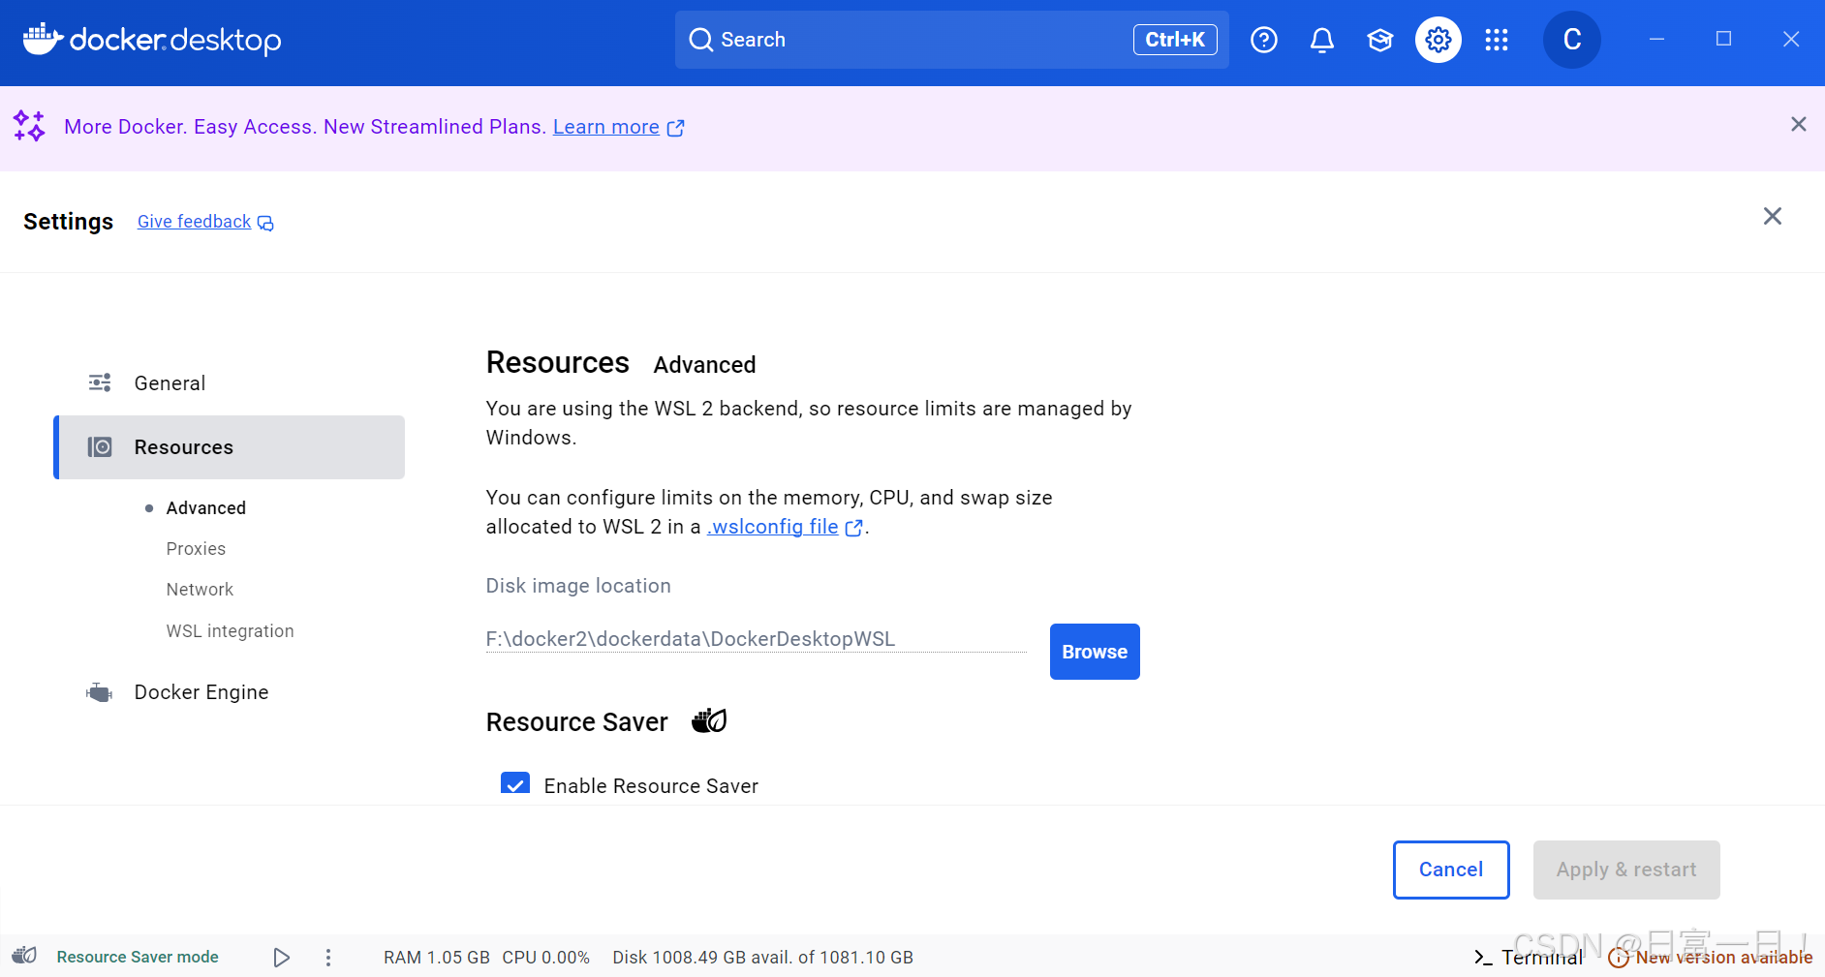Open the status bar three-dot menu
This screenshot has width=1825, height=977.
tap(328, 958)
